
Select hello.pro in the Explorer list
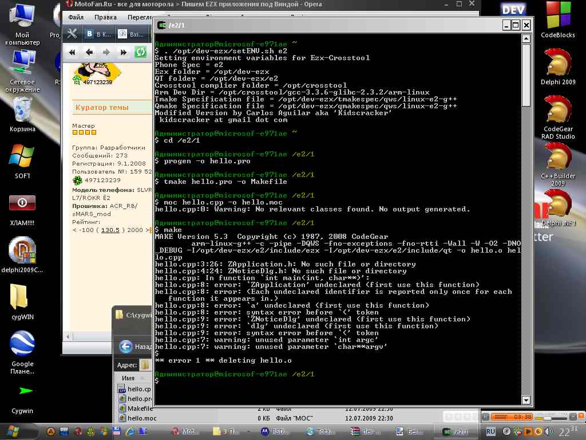click(x=135, y=399)
